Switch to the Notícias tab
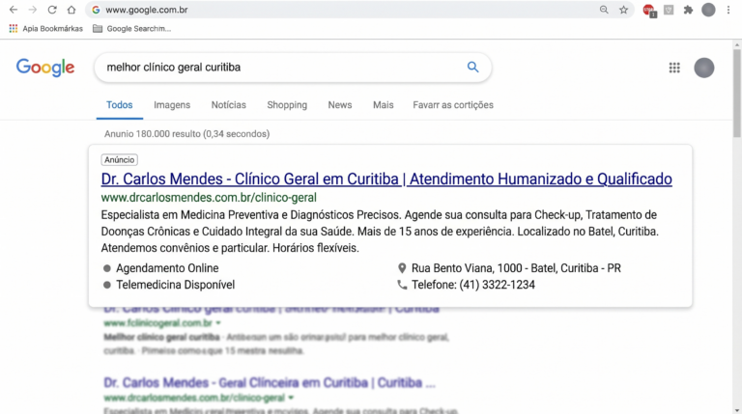This screenshot has width=742, height=414. (229, 105)
